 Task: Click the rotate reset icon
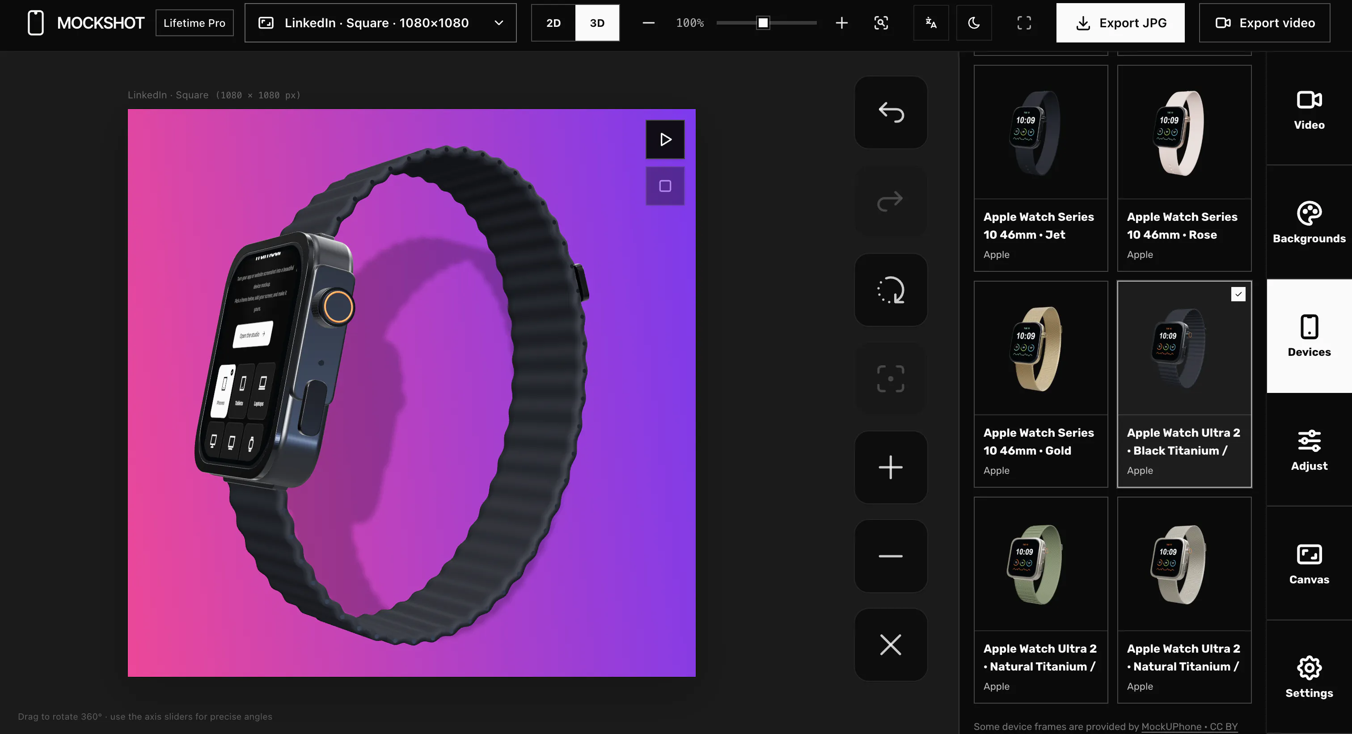pos(891,290)
